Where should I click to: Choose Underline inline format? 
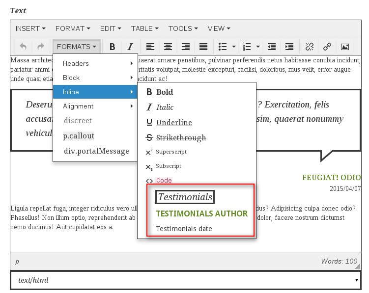(x=197, y=123)
